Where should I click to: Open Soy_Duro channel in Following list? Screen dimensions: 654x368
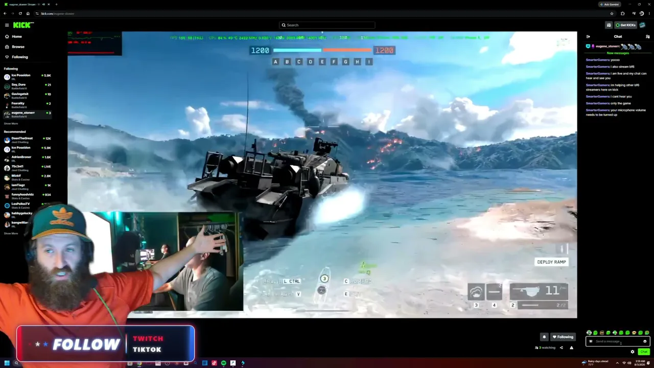click(x=28, y=85)
